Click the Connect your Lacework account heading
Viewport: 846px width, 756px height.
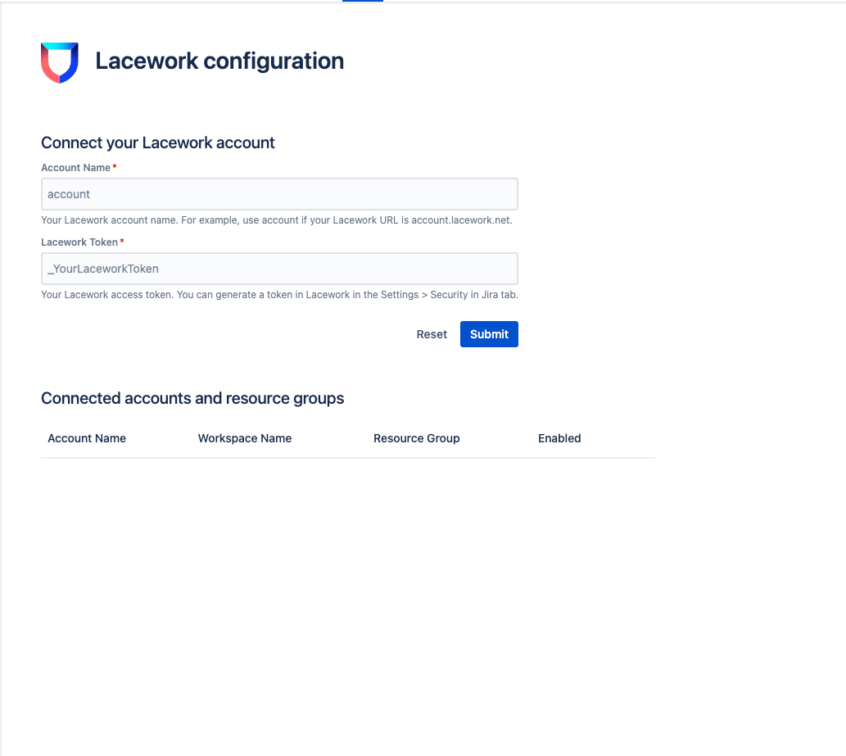[157, 143]
